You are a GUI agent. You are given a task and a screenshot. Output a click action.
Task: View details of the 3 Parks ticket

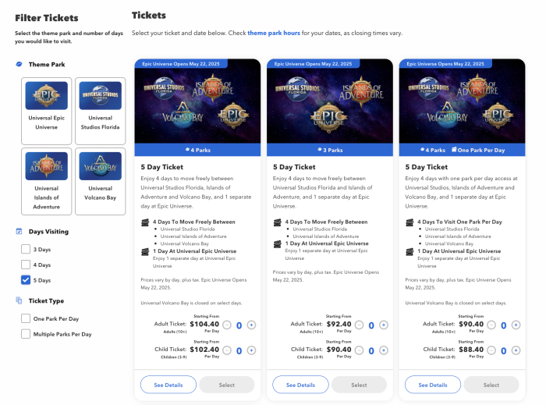tap(300, 385)
